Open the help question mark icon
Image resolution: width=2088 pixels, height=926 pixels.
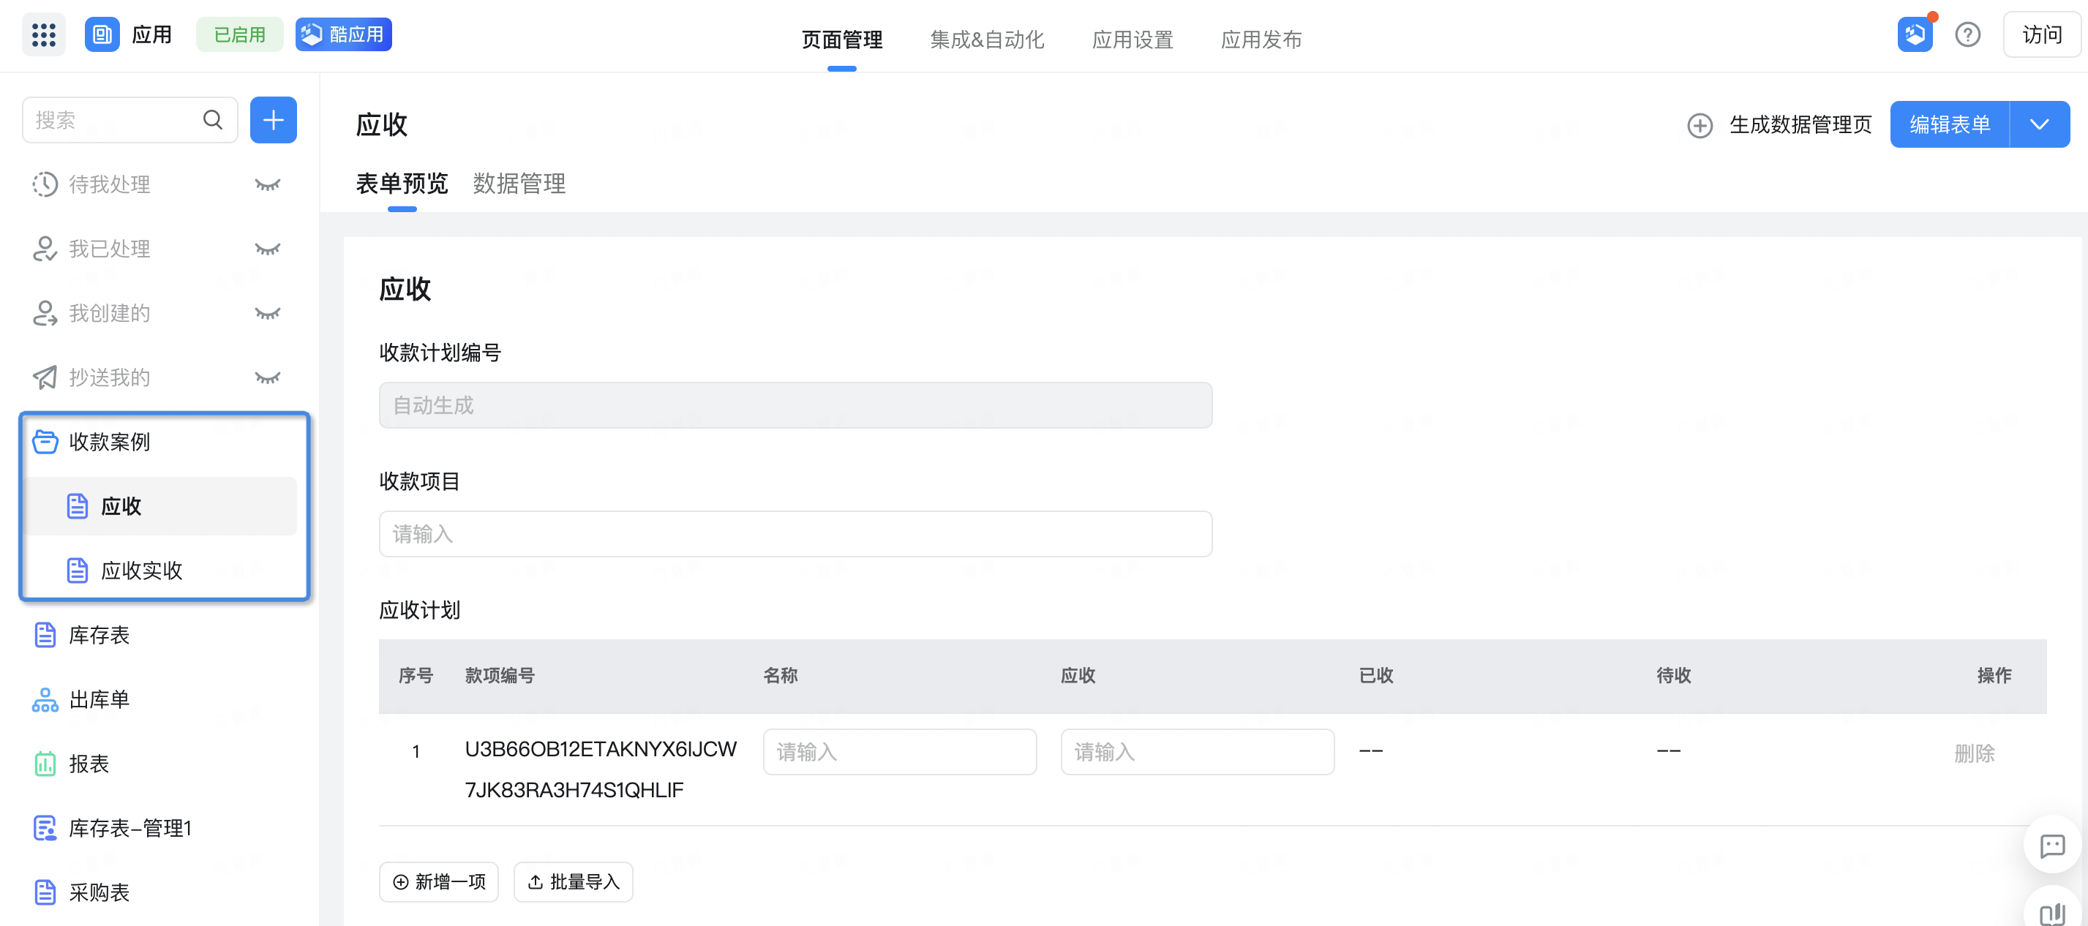pyautogui.click(x=1967, y=35)
